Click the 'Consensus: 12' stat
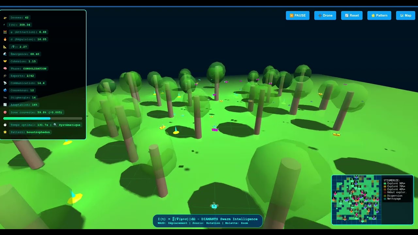 tap(22, 90)
